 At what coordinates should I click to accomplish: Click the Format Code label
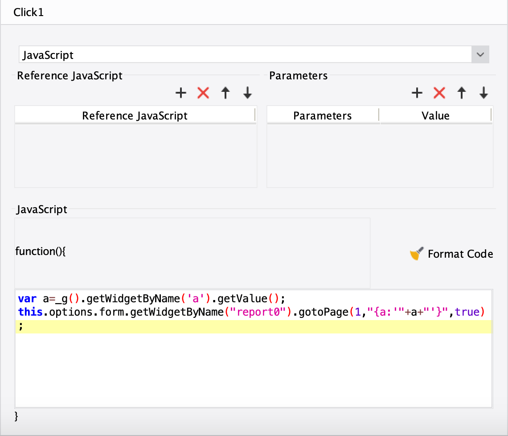[x=460, y=254]
